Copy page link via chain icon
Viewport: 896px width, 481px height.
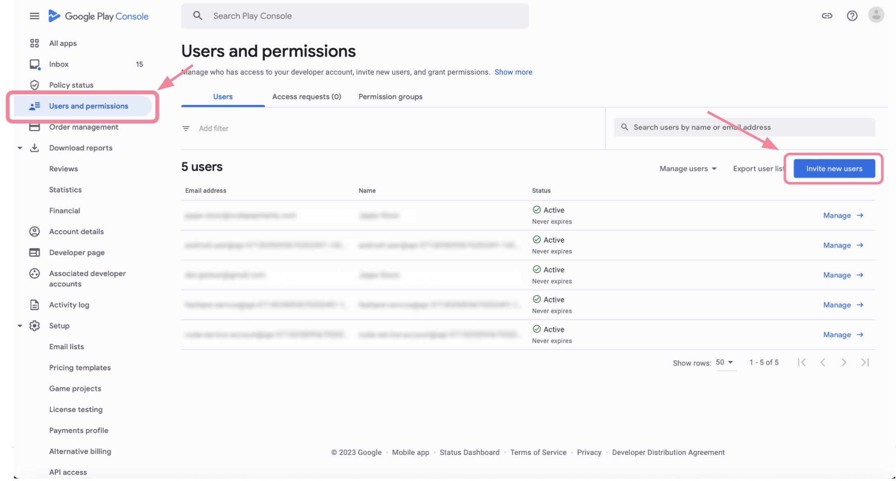tap(827, 16)
